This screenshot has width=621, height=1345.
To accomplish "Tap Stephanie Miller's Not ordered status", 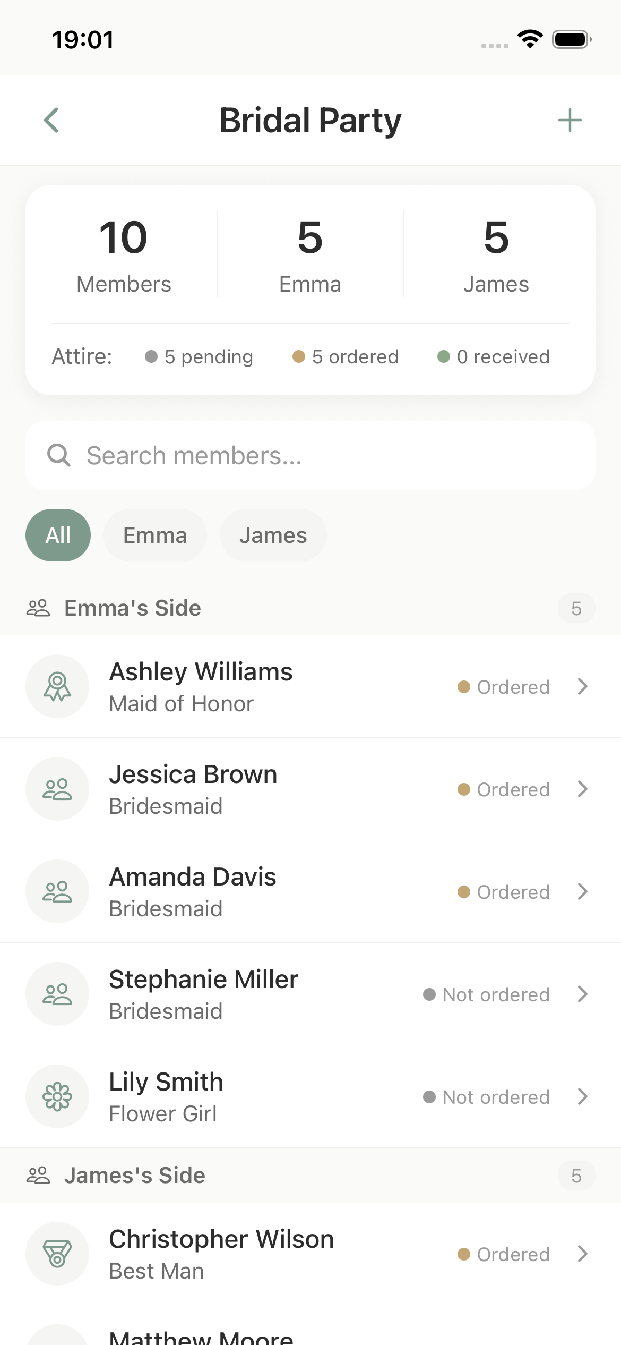I will coord(486,994).
